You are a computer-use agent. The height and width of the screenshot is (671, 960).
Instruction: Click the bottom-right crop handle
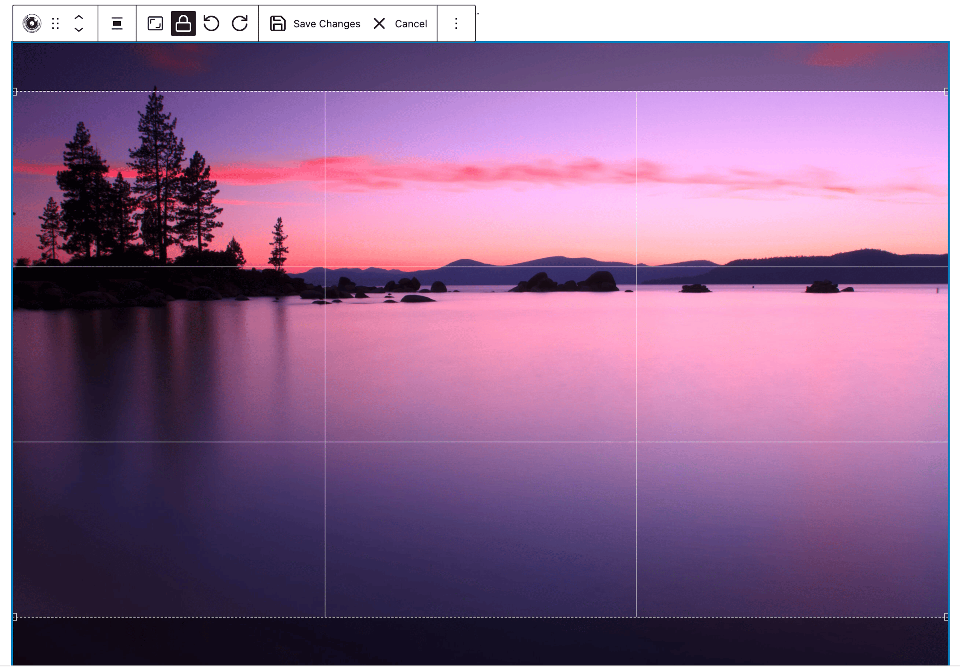[x=946, y=617]
